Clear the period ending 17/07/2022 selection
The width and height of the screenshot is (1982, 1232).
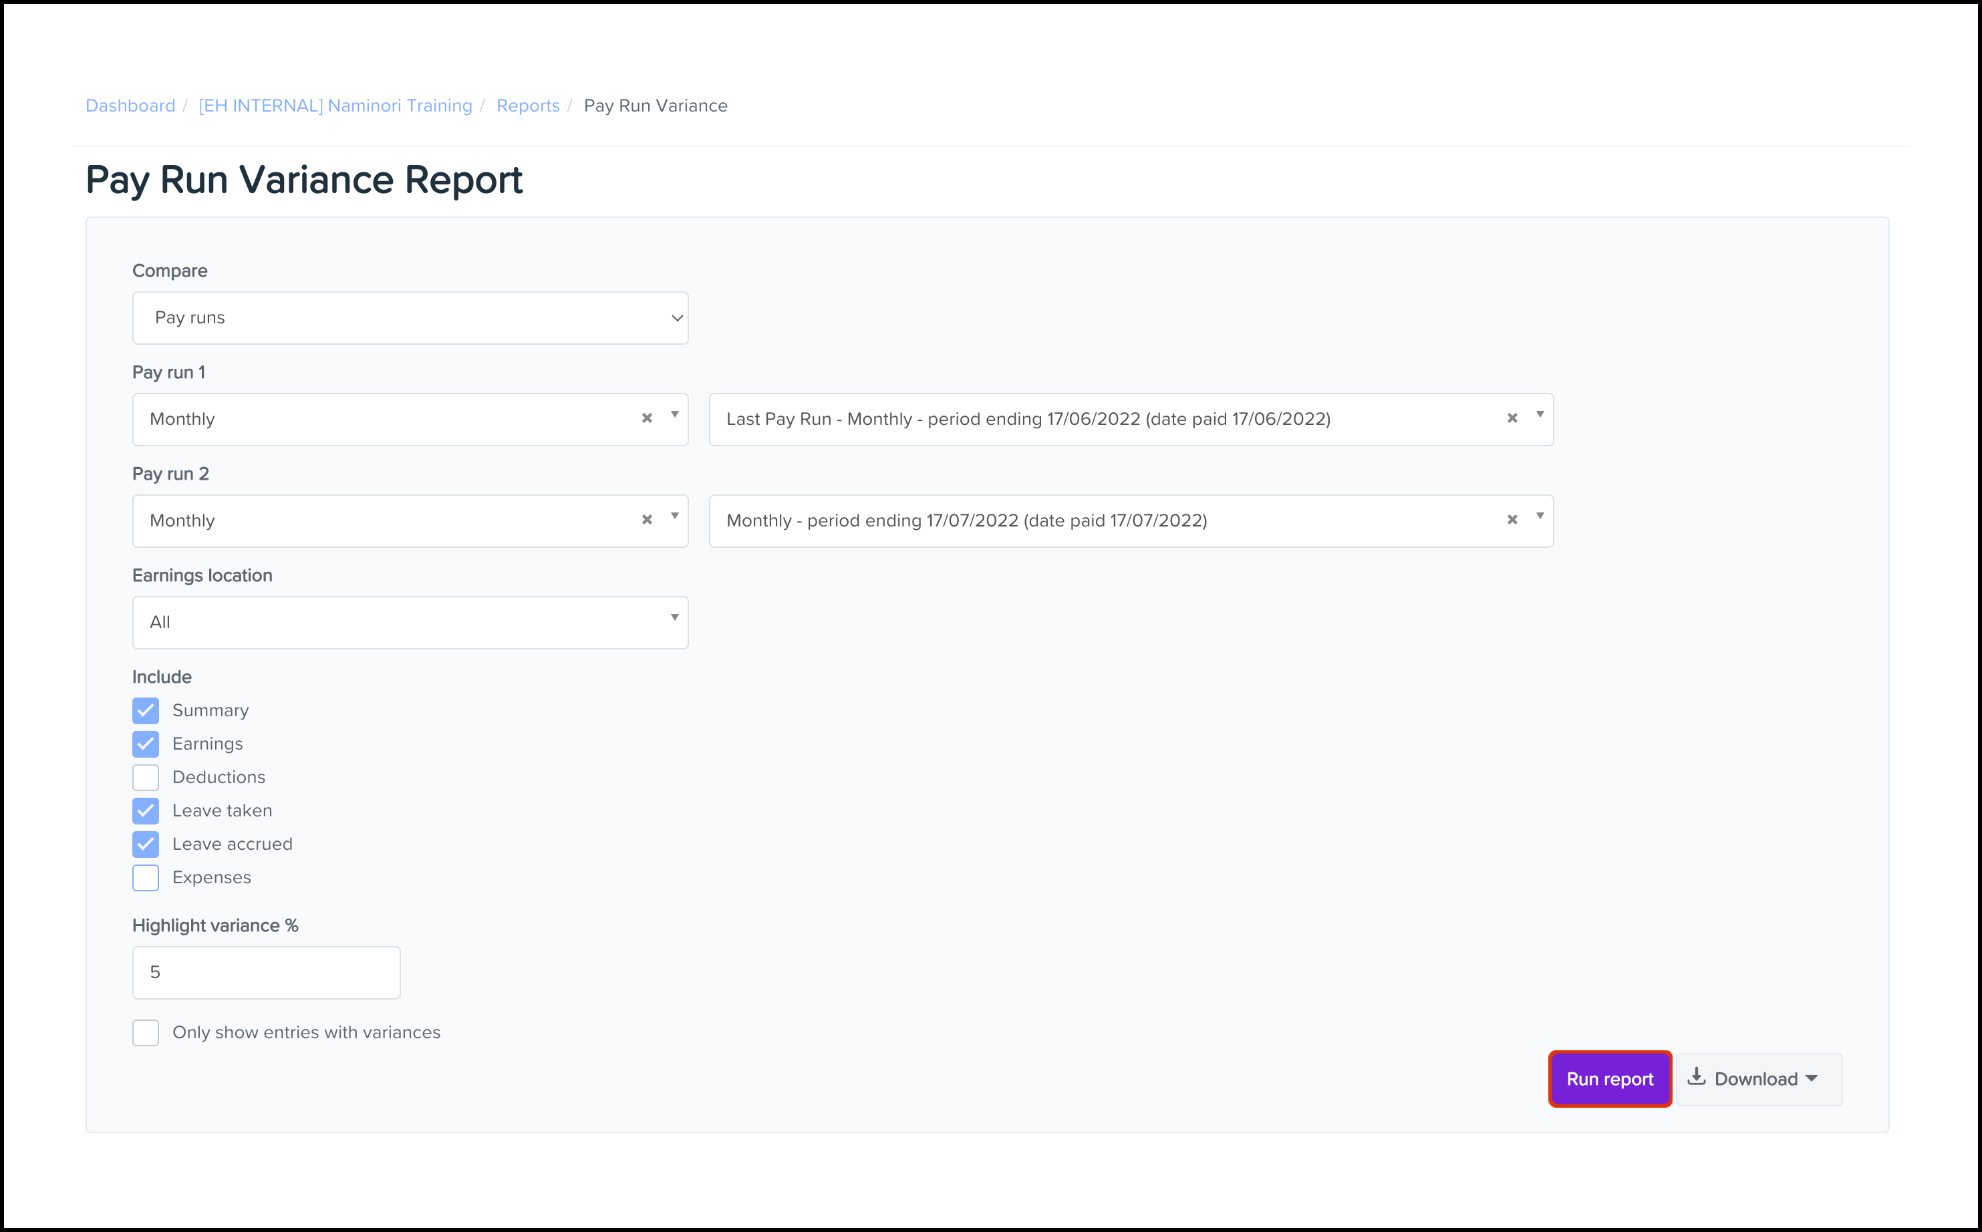1512,520
